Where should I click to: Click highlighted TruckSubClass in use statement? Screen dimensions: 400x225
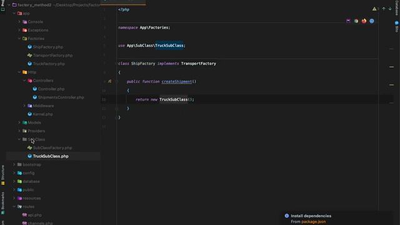coord(169,46)
